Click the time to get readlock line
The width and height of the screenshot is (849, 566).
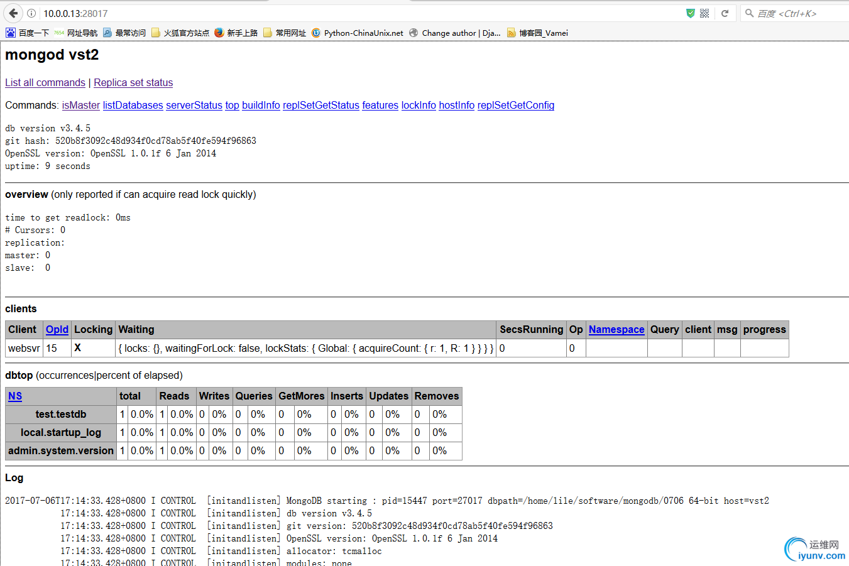click(x=68, y=217)
